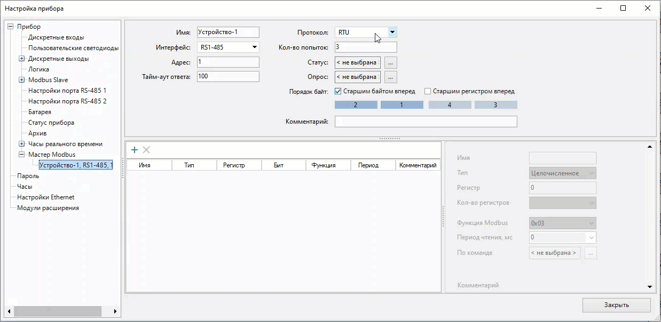Viewport: 661px width, 322px height.
Task: Click the Опрос value field
Action: 358,77
